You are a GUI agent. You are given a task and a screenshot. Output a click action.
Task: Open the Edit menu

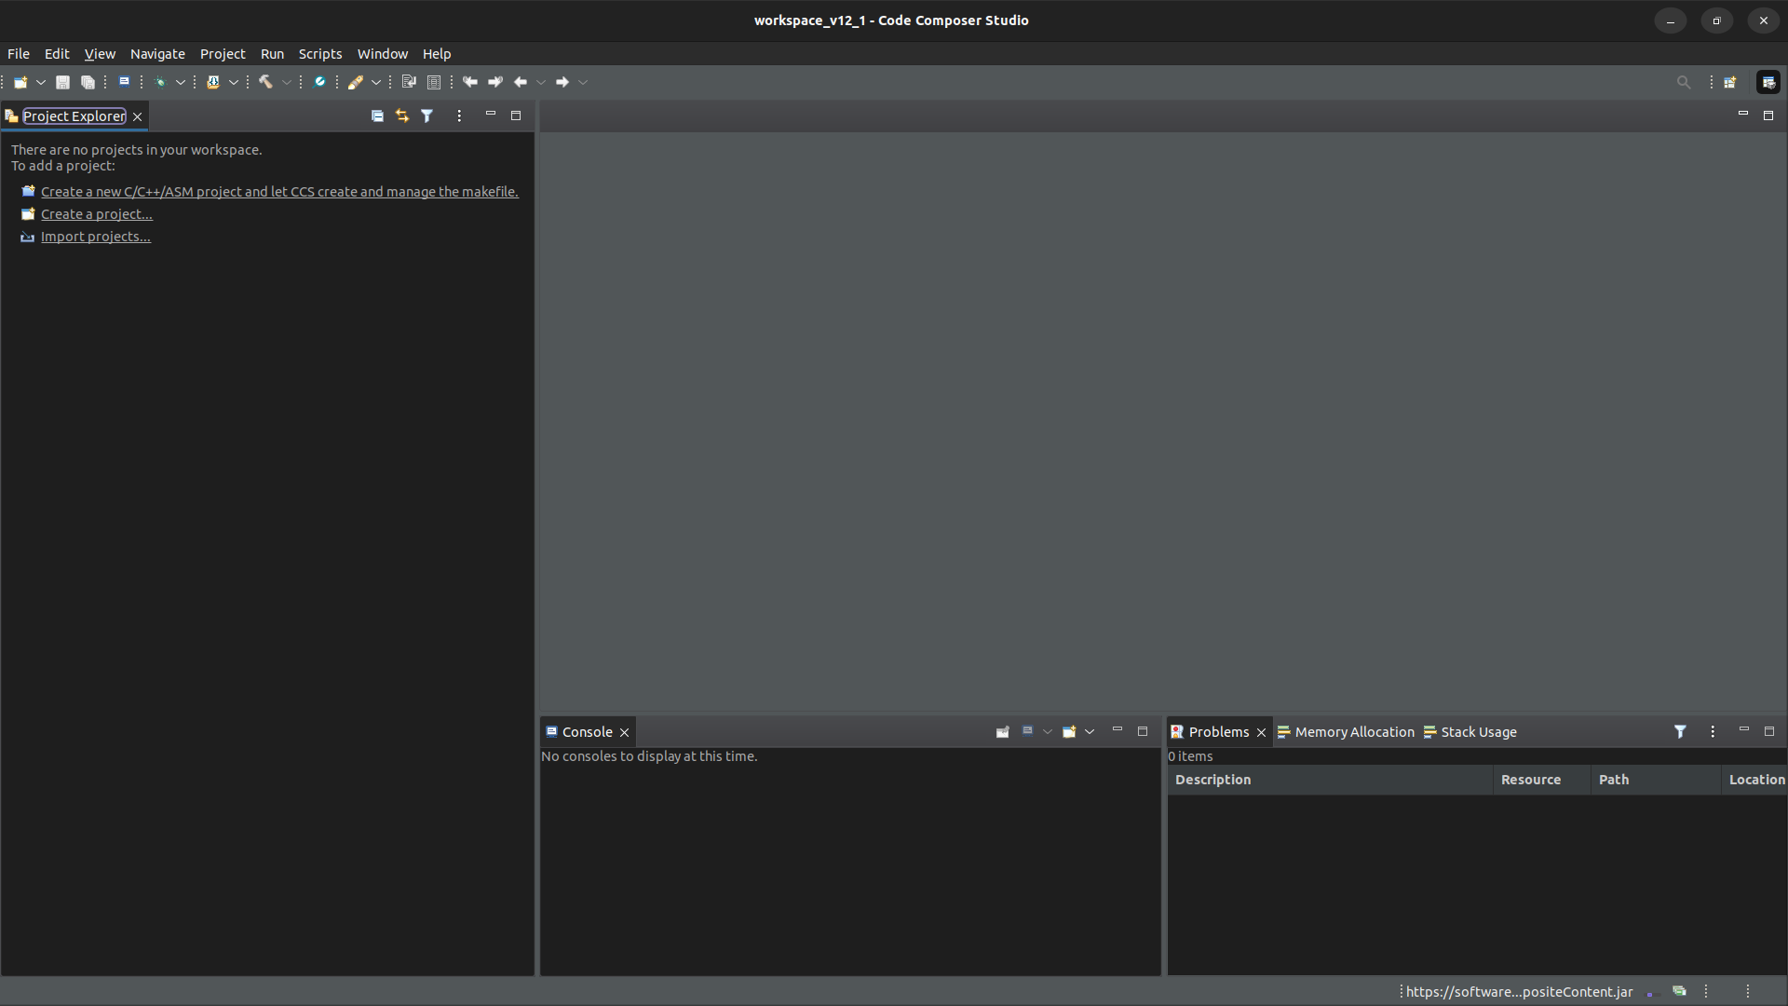click(57, 54)
